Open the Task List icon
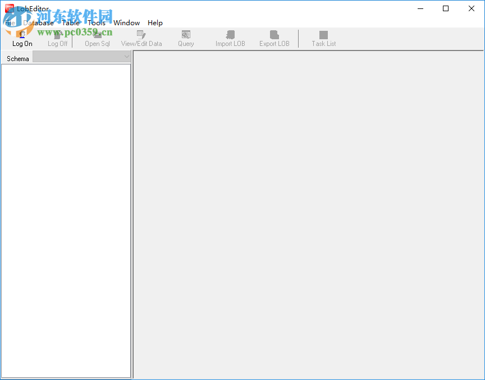485x380 pixels. [323, 38]
